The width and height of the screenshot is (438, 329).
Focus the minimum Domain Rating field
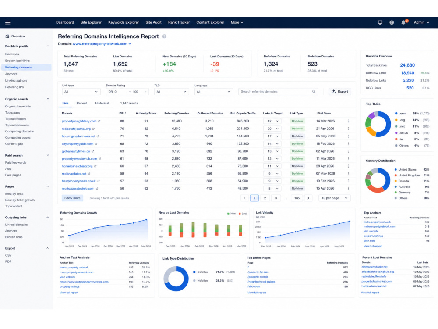click(x=117, y=92)
